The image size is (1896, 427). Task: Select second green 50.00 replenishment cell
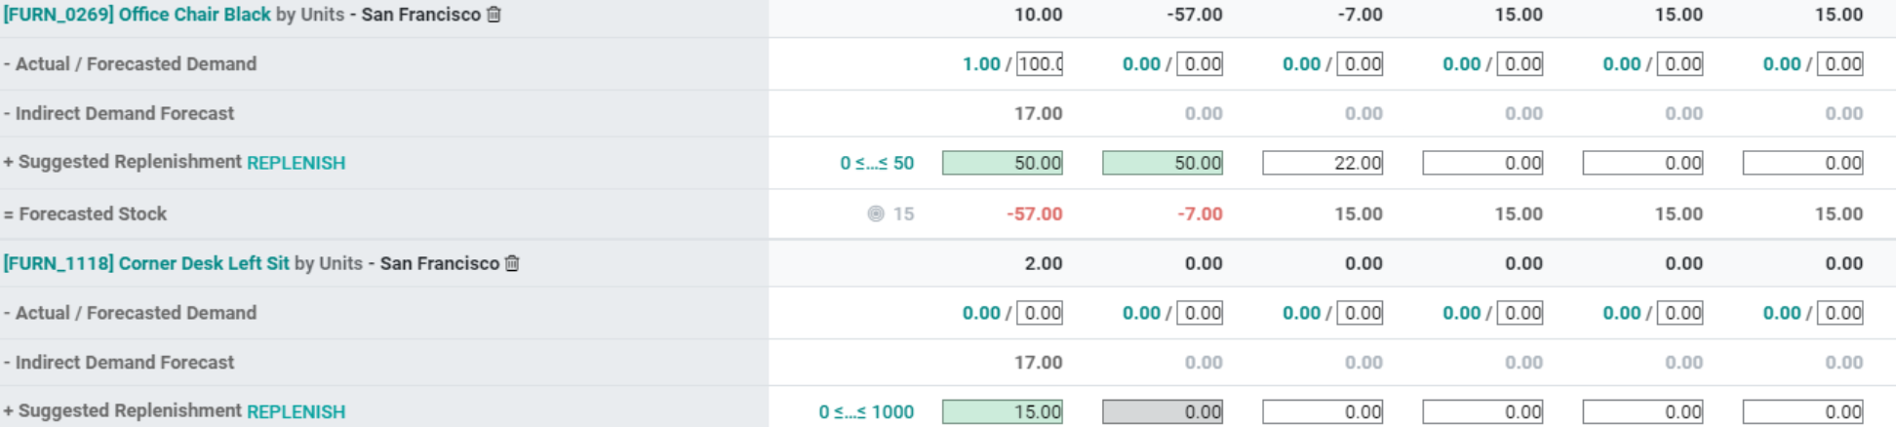click(1162, 163)
